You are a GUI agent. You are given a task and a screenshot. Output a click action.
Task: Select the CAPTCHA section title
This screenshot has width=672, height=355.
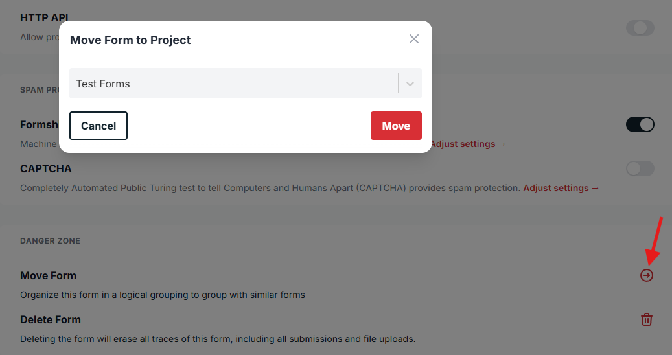point(46,168)
